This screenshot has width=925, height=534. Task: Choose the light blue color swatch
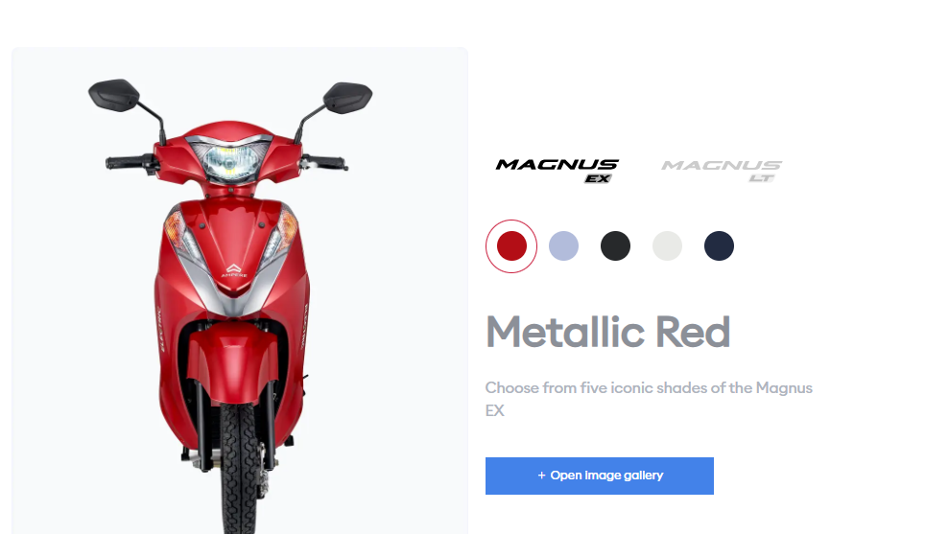[x=563, y=245]
